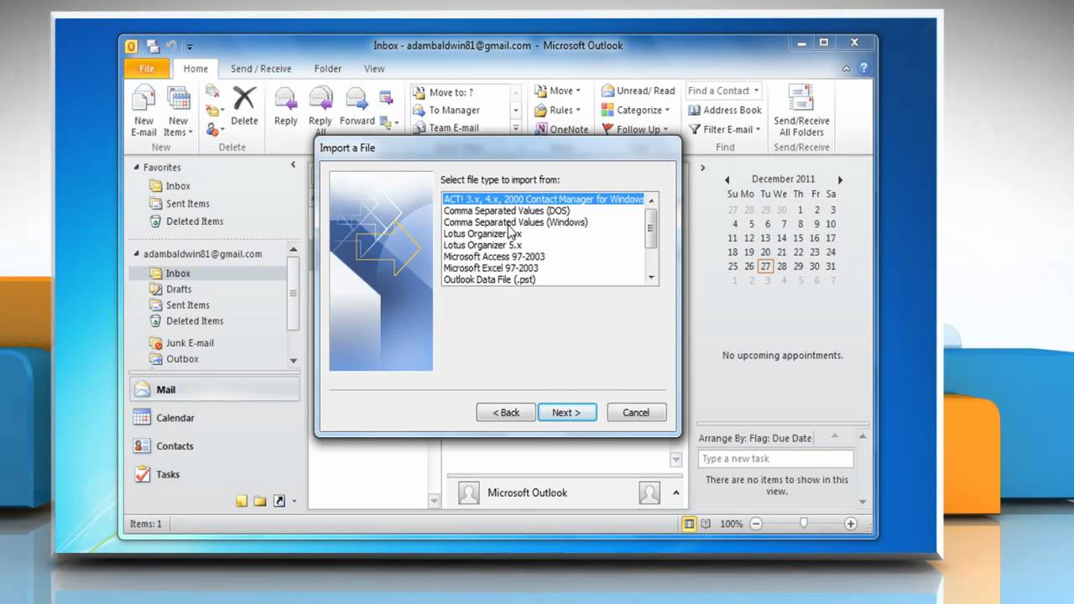Click the Folder List icon

pyautogui.click(x=260, y=501)
